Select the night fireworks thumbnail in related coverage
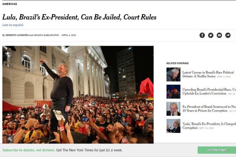The height and width of the screenshot is (157, 236). (174, 91)
